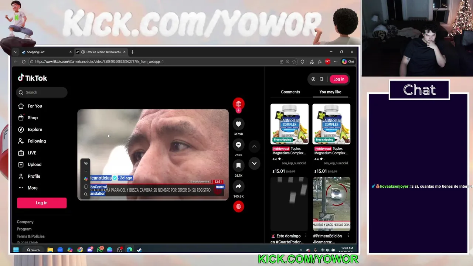
Task: Expand the tab list dropdown chevron
Action: 16,52
